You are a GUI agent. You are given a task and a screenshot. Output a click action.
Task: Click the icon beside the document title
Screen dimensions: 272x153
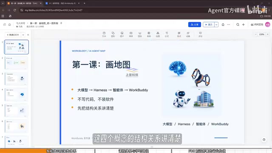61,23
